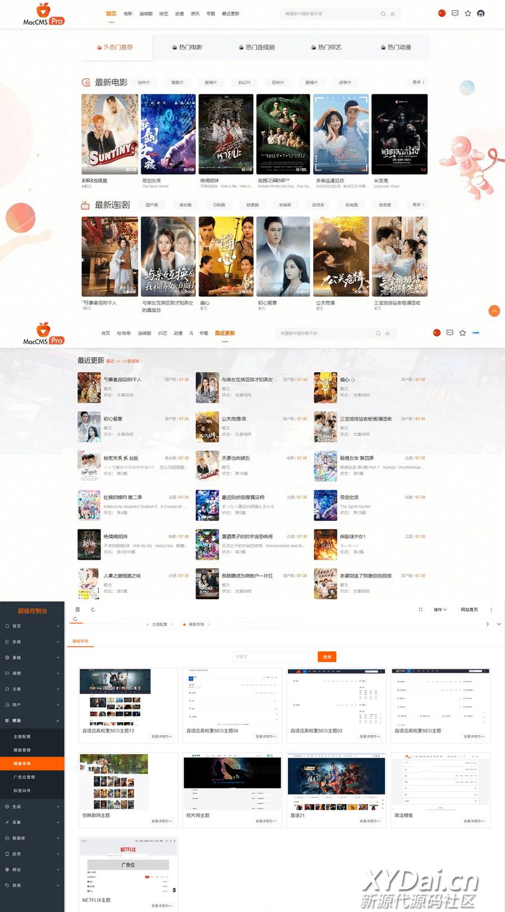The width and height of the screenshot is (505, 912).
Task: Select 主题配置 in the sidebar submenu
Action: point(22,736)
